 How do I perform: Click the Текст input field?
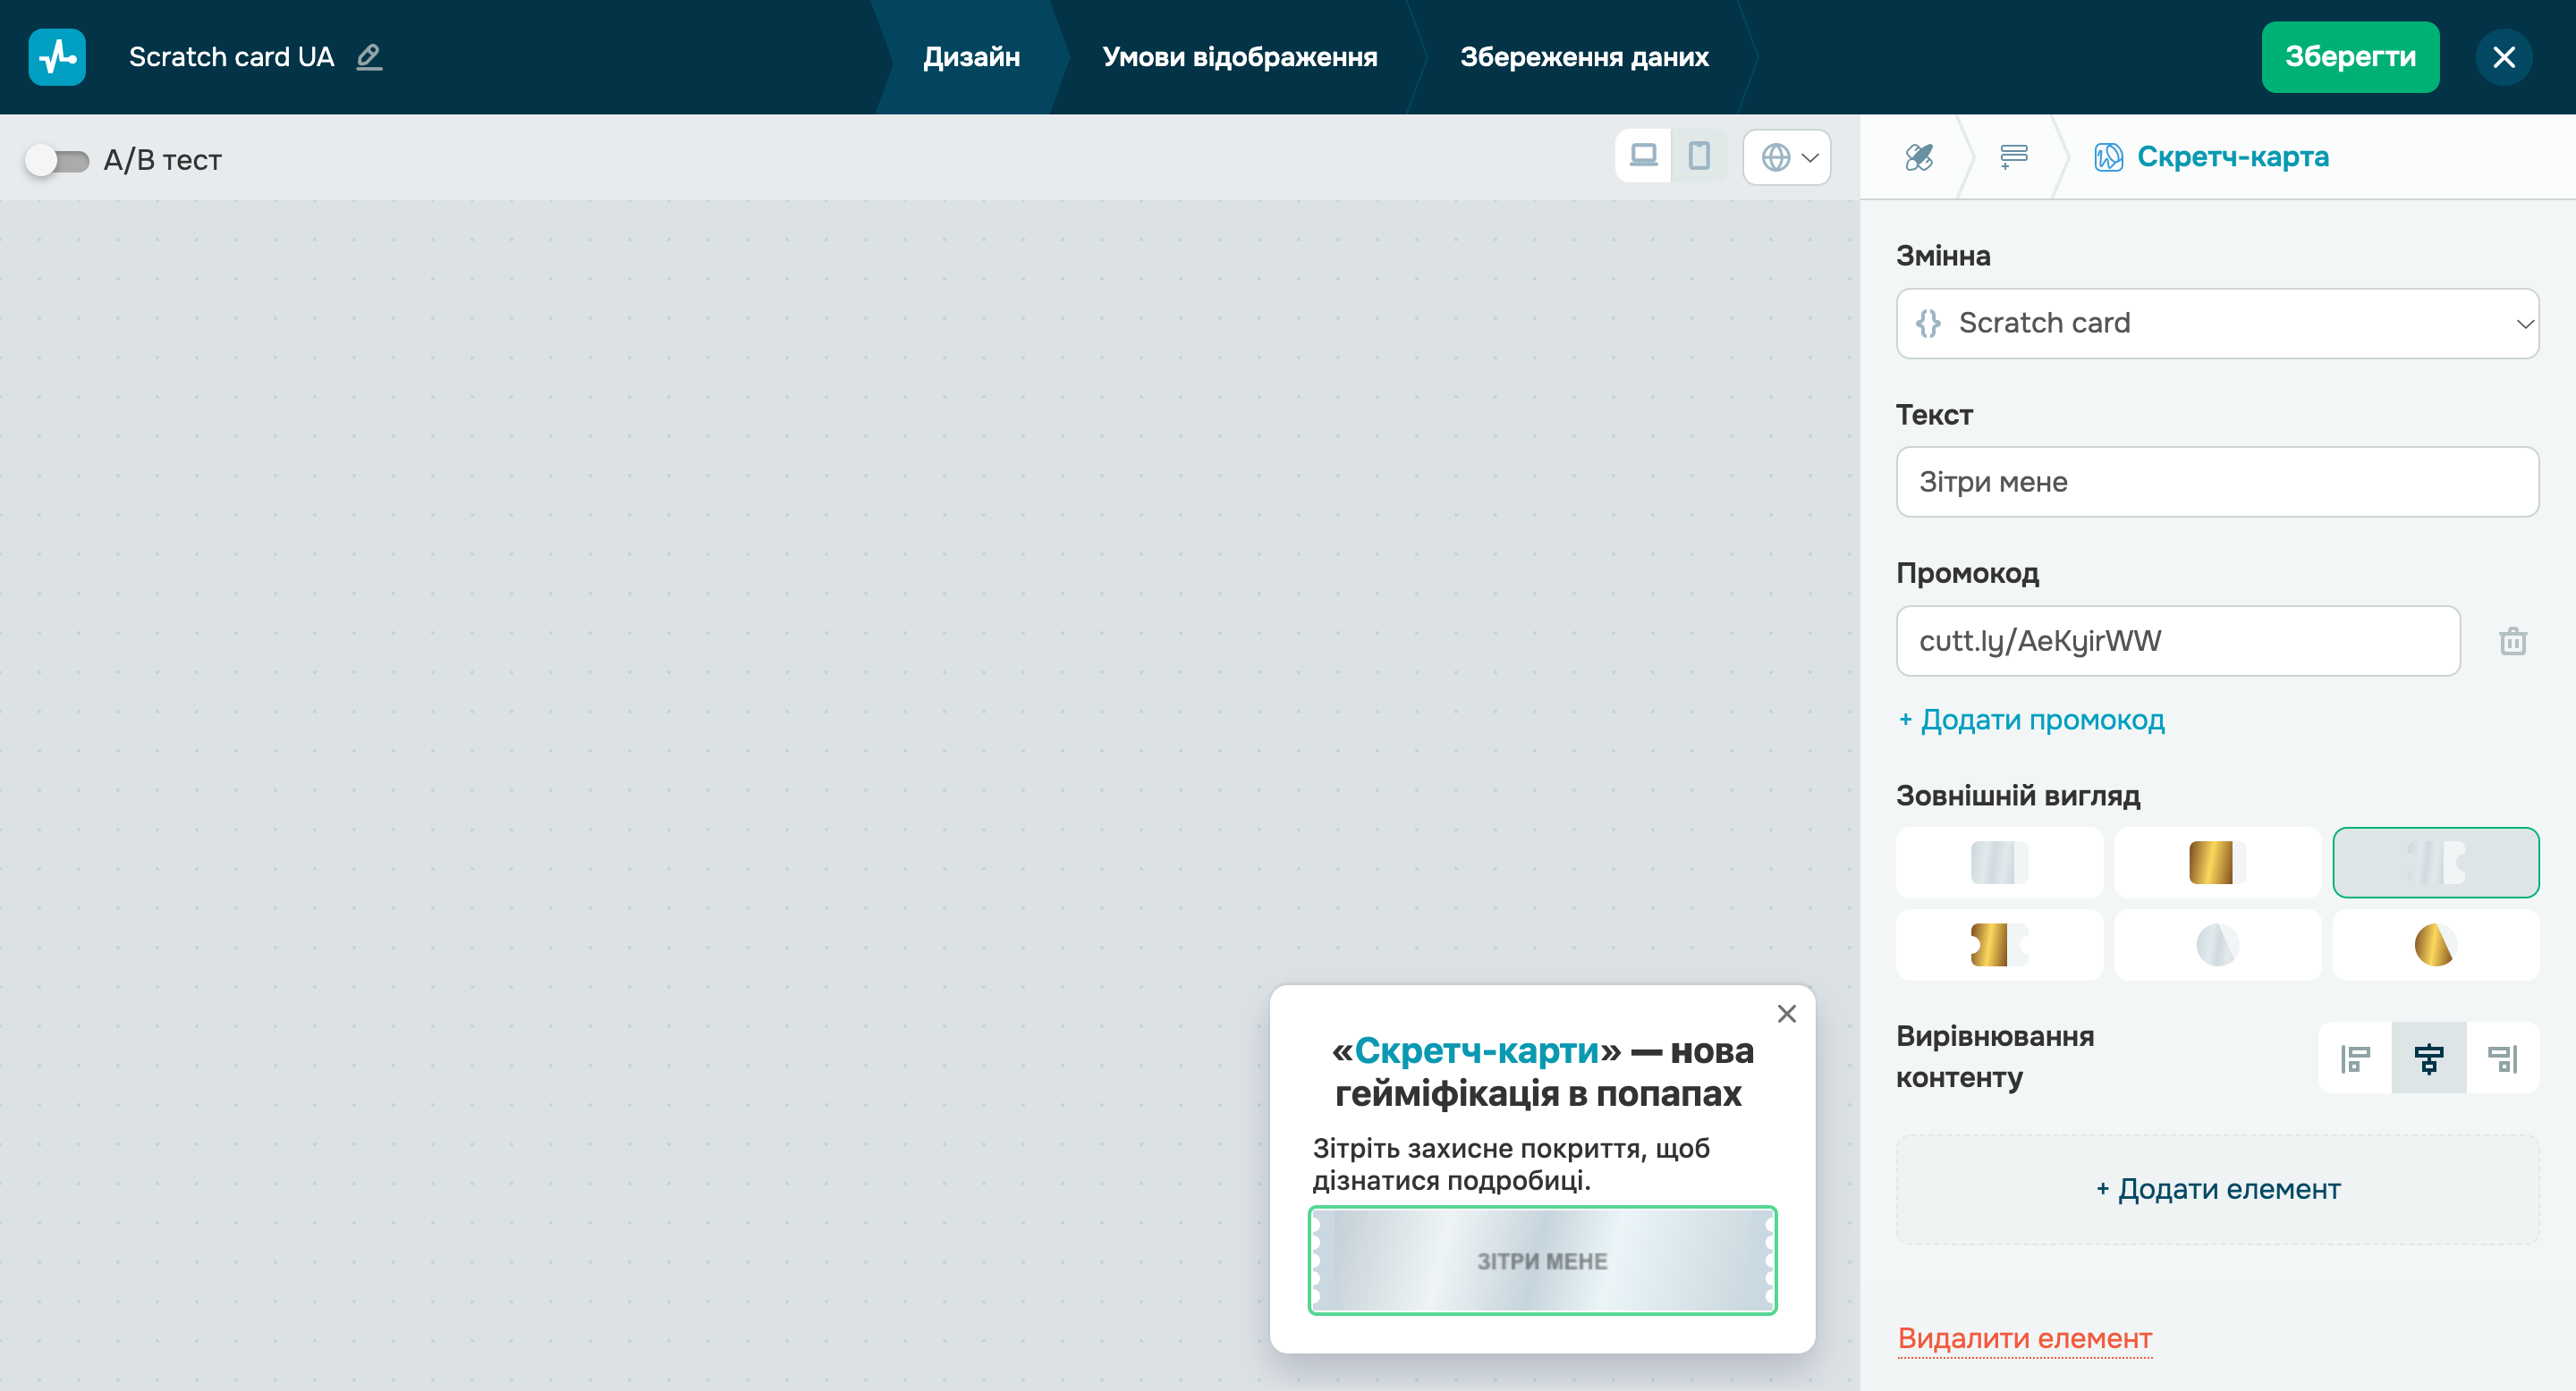2216,483
